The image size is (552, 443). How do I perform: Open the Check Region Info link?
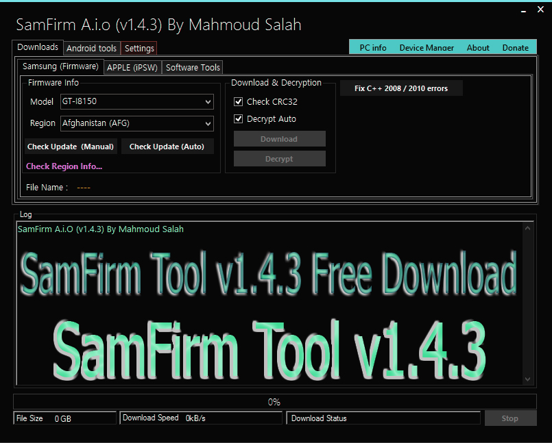[x=64, y=166]
